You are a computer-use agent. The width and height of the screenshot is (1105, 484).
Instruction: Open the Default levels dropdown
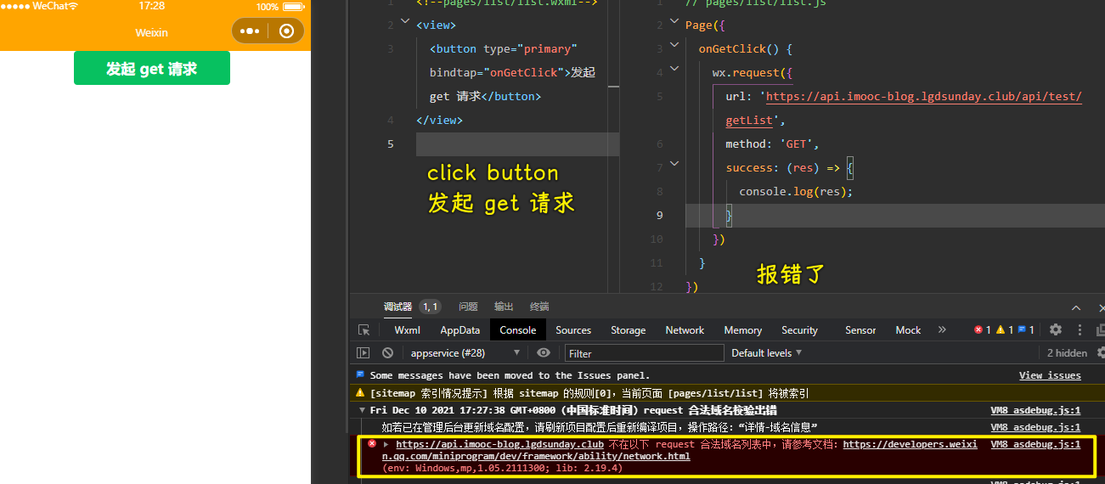pyautogui.click(x=767, y=352)
